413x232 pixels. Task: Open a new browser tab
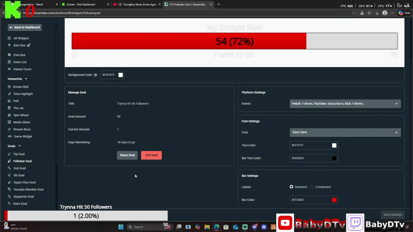coord(219,5)
